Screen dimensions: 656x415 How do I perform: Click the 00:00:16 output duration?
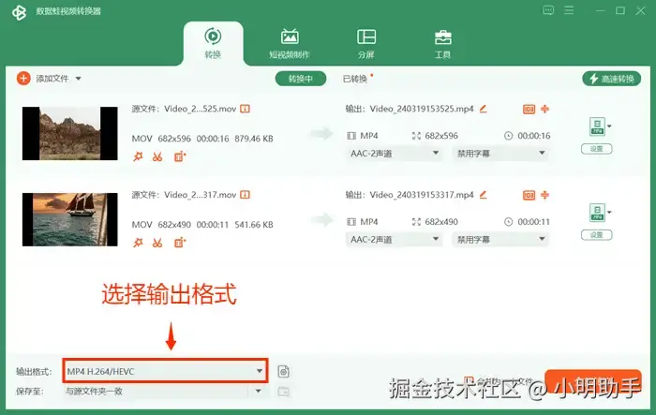tap(534, 136)
